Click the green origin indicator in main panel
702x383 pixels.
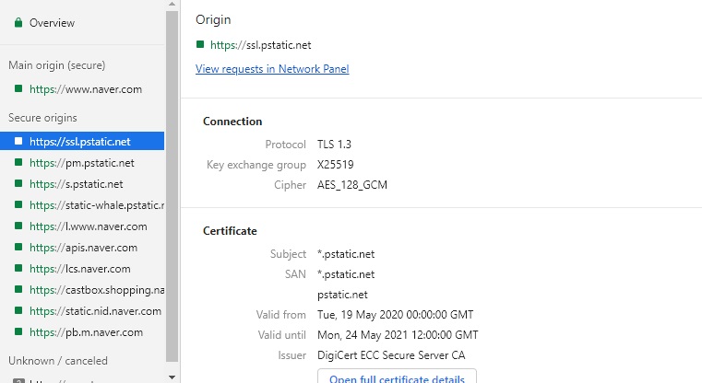click(200, 44)
